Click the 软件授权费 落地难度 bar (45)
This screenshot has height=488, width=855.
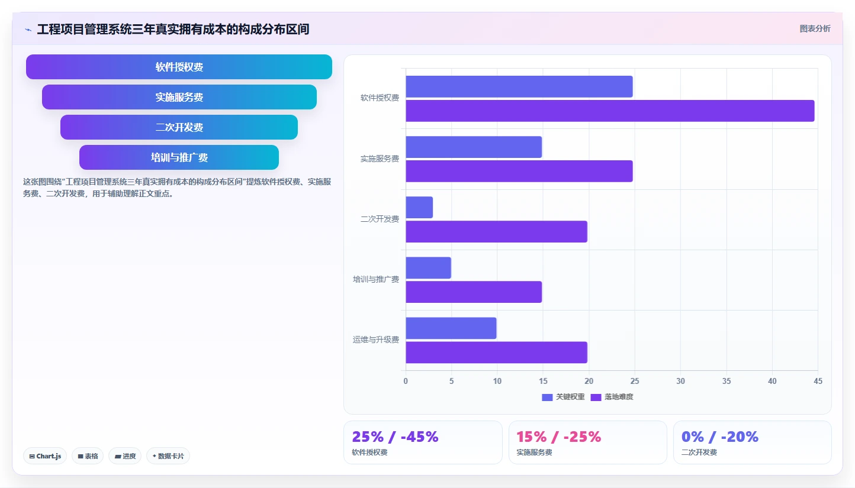(610, 111)
